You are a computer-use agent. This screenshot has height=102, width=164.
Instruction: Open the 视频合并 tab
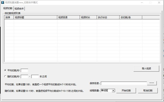(19, 8)
